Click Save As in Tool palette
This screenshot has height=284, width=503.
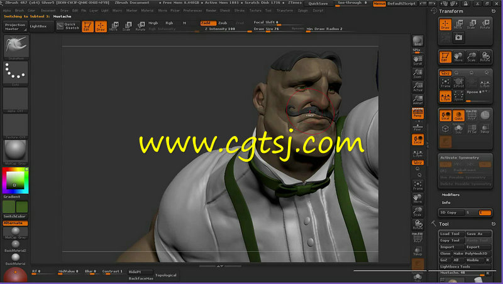pos(478,234)
